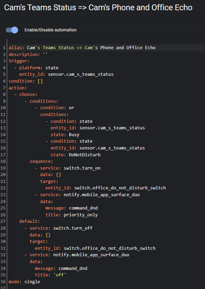Click the "title: 'off'" line

50,275
